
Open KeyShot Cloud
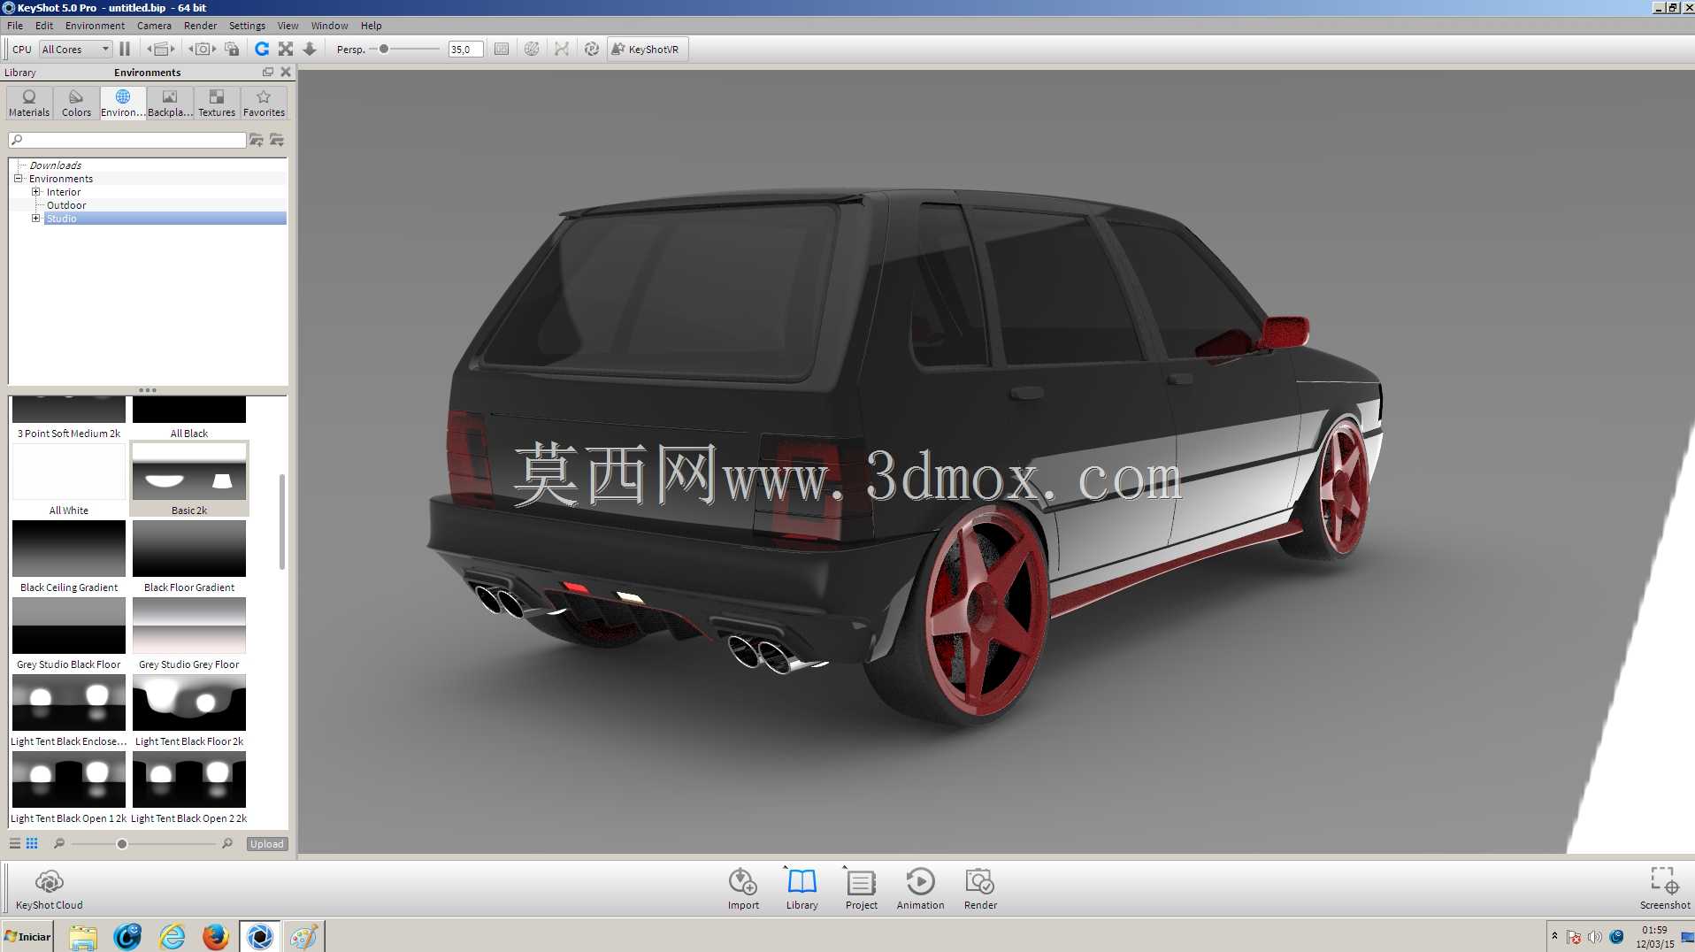[x=50, y=888]
